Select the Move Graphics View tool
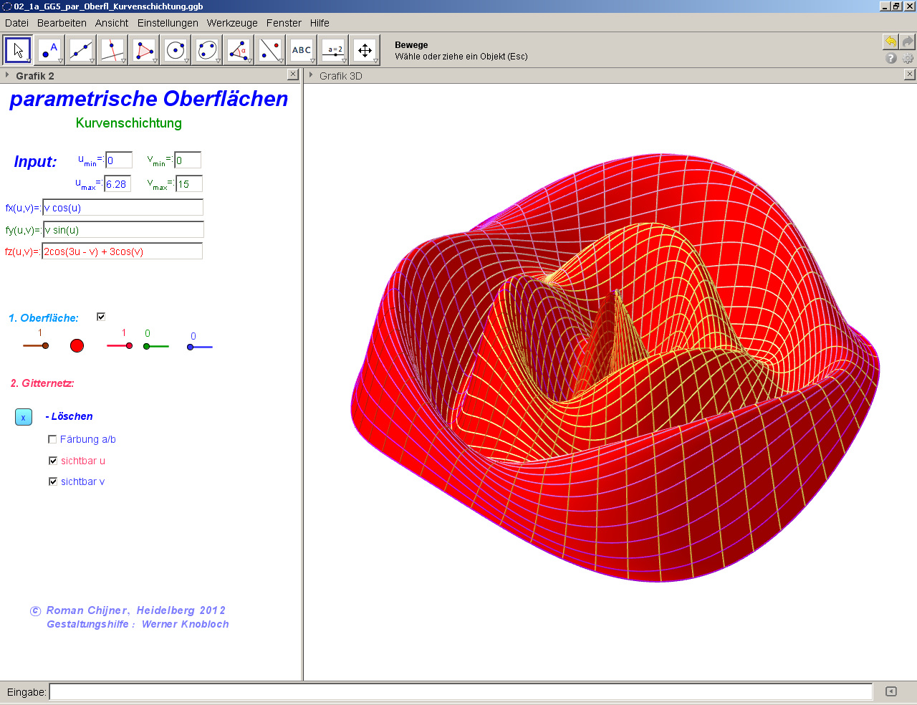Viewport: 917px width, 705px height. (365, 50)
